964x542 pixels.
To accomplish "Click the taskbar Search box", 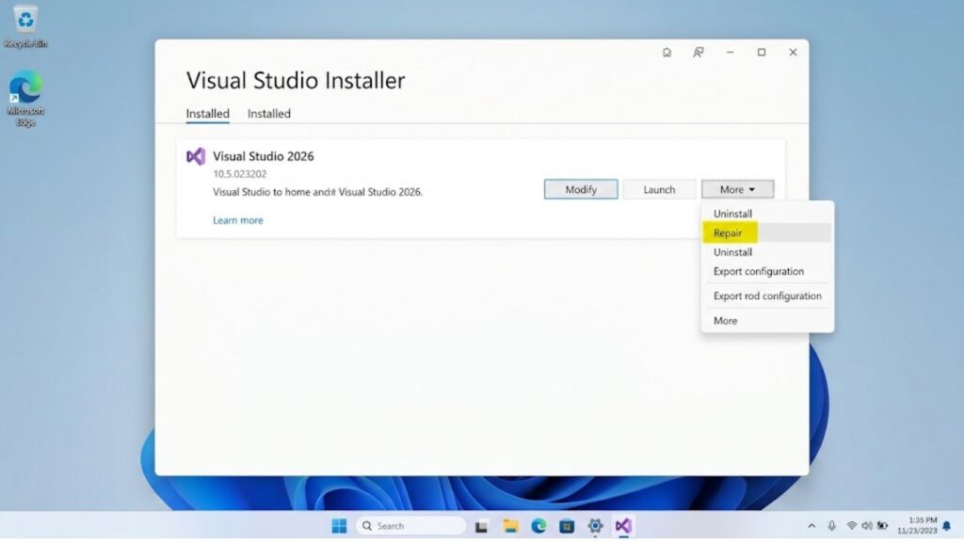I will point(410,526).
